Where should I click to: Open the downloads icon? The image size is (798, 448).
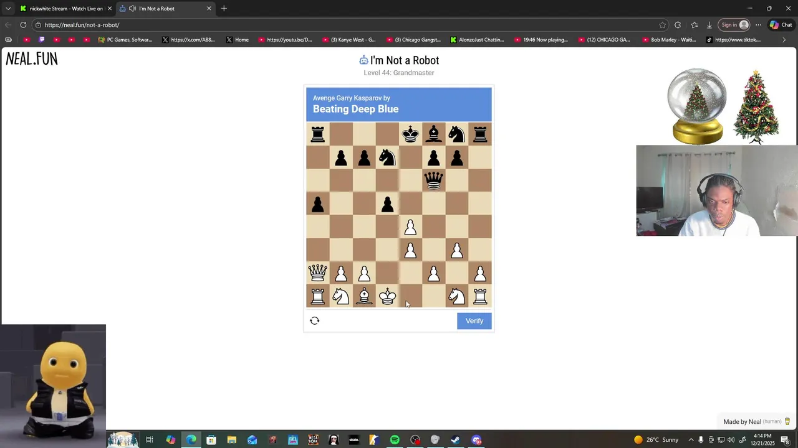coord(709,25)
